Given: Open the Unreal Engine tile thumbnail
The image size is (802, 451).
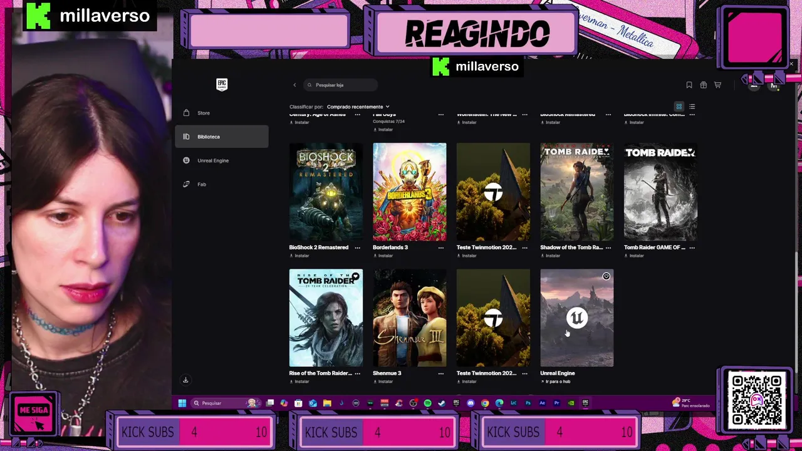Looking at the screenshot, I should click(577, 318).
